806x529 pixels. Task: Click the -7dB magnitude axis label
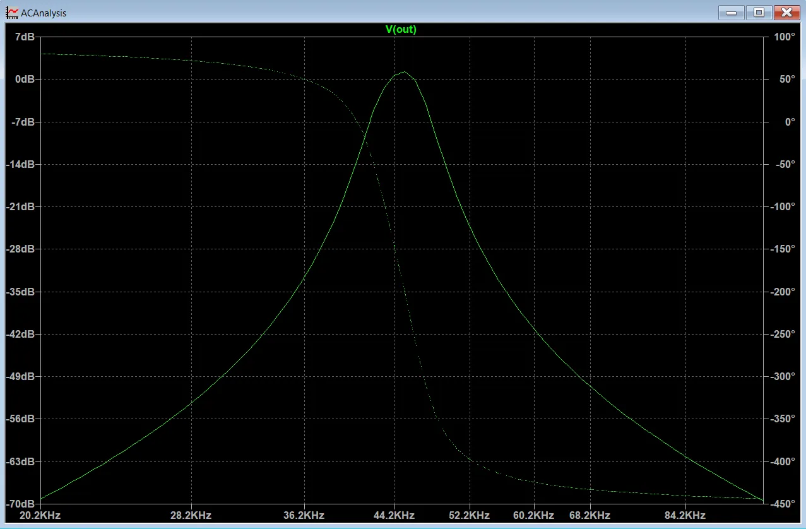click(23, 121)
